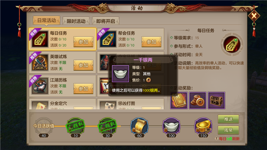Click the experience book reward icon

point(179,100)
